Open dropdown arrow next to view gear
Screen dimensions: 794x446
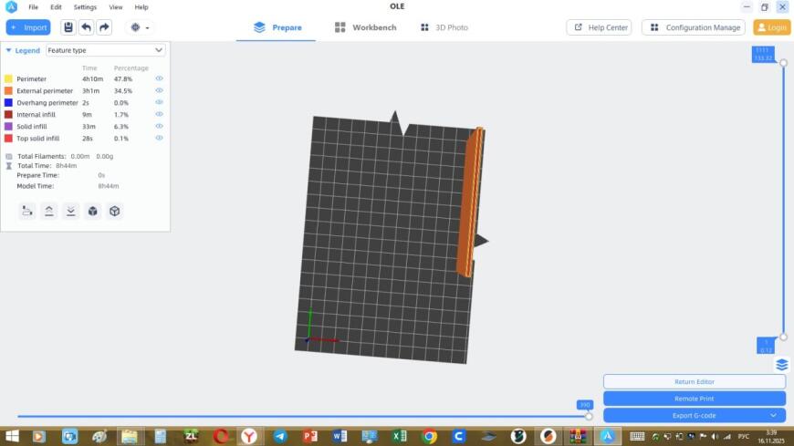click(147, 28)
